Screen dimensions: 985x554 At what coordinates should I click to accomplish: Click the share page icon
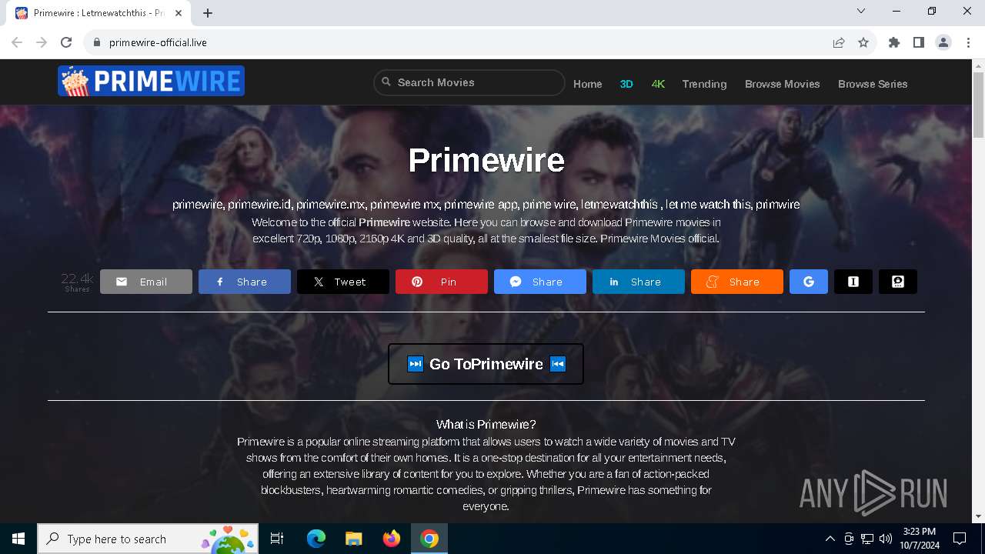pyautogui.click(x=839, y=42)
